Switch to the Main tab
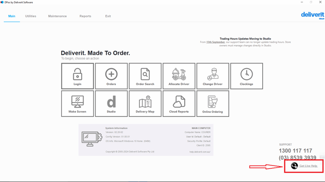This screenshot has height=182, width=325. tap(12, 16)
